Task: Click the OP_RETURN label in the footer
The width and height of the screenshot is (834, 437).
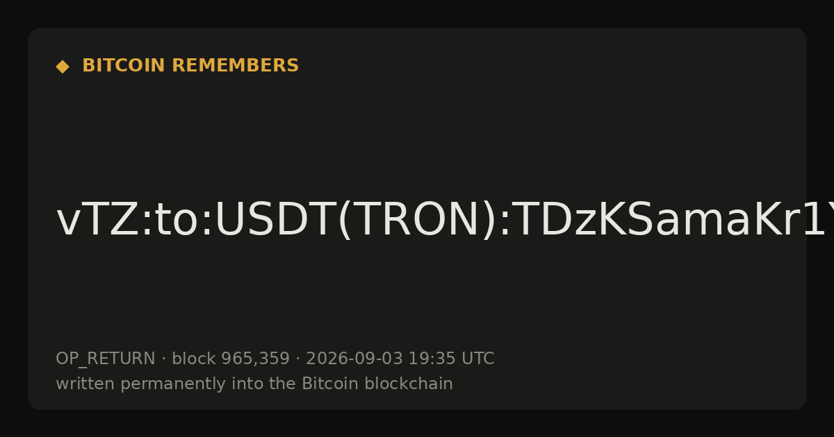Action: click(x=106, y=359)
